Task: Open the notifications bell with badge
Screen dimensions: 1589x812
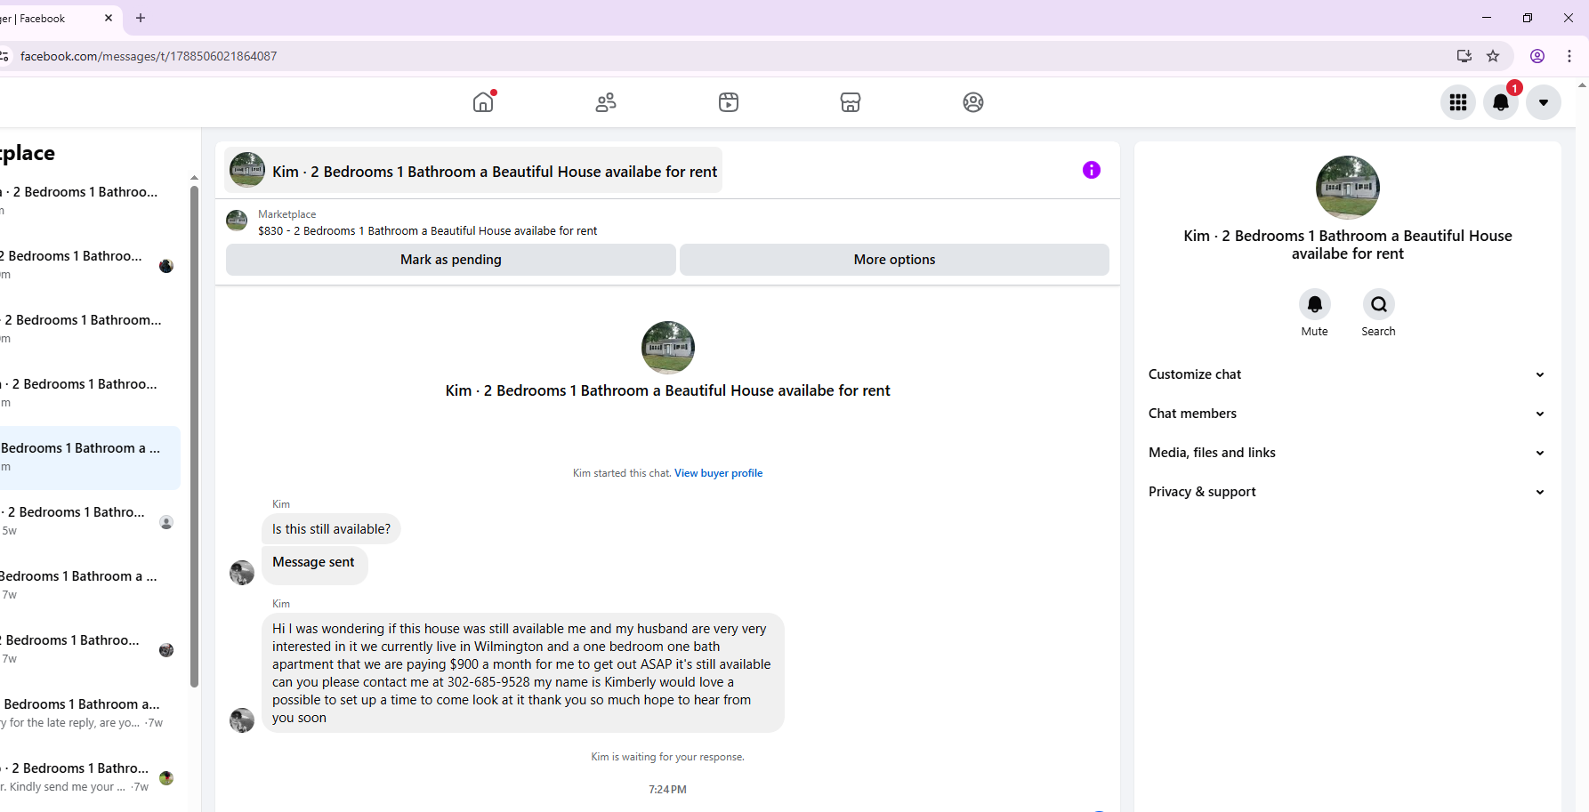Action: coord(1501,102)
